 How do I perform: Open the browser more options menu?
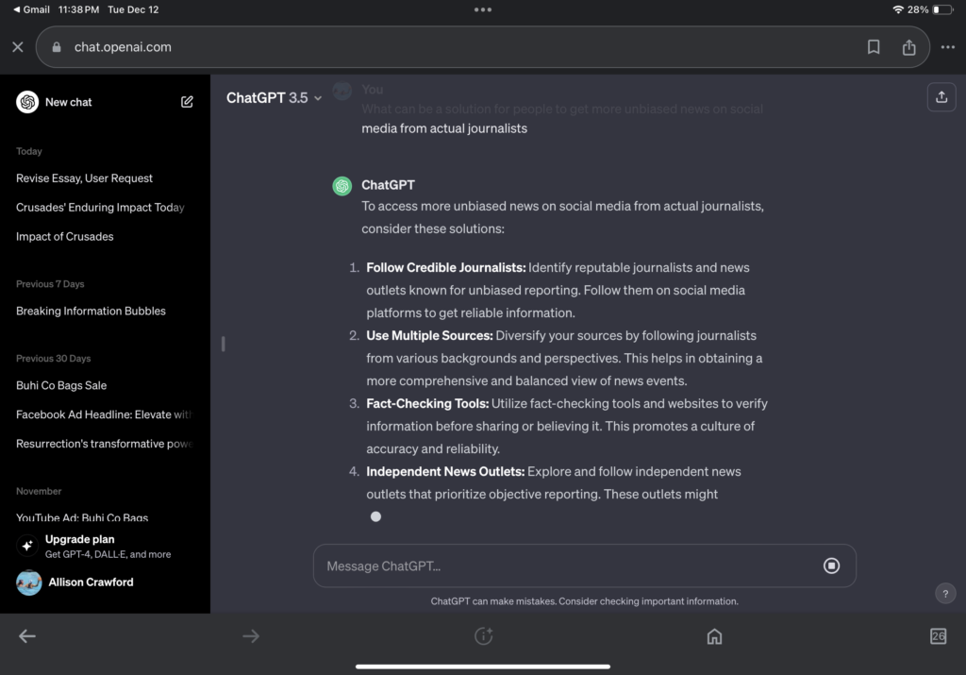[x=947, y=47]
